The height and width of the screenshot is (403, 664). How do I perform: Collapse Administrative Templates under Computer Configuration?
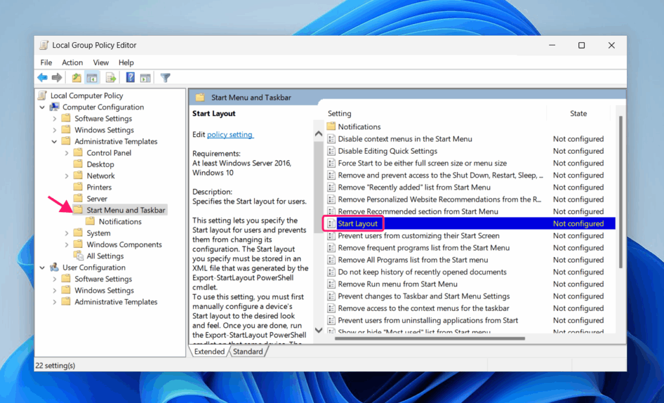(x=54, y=141)
